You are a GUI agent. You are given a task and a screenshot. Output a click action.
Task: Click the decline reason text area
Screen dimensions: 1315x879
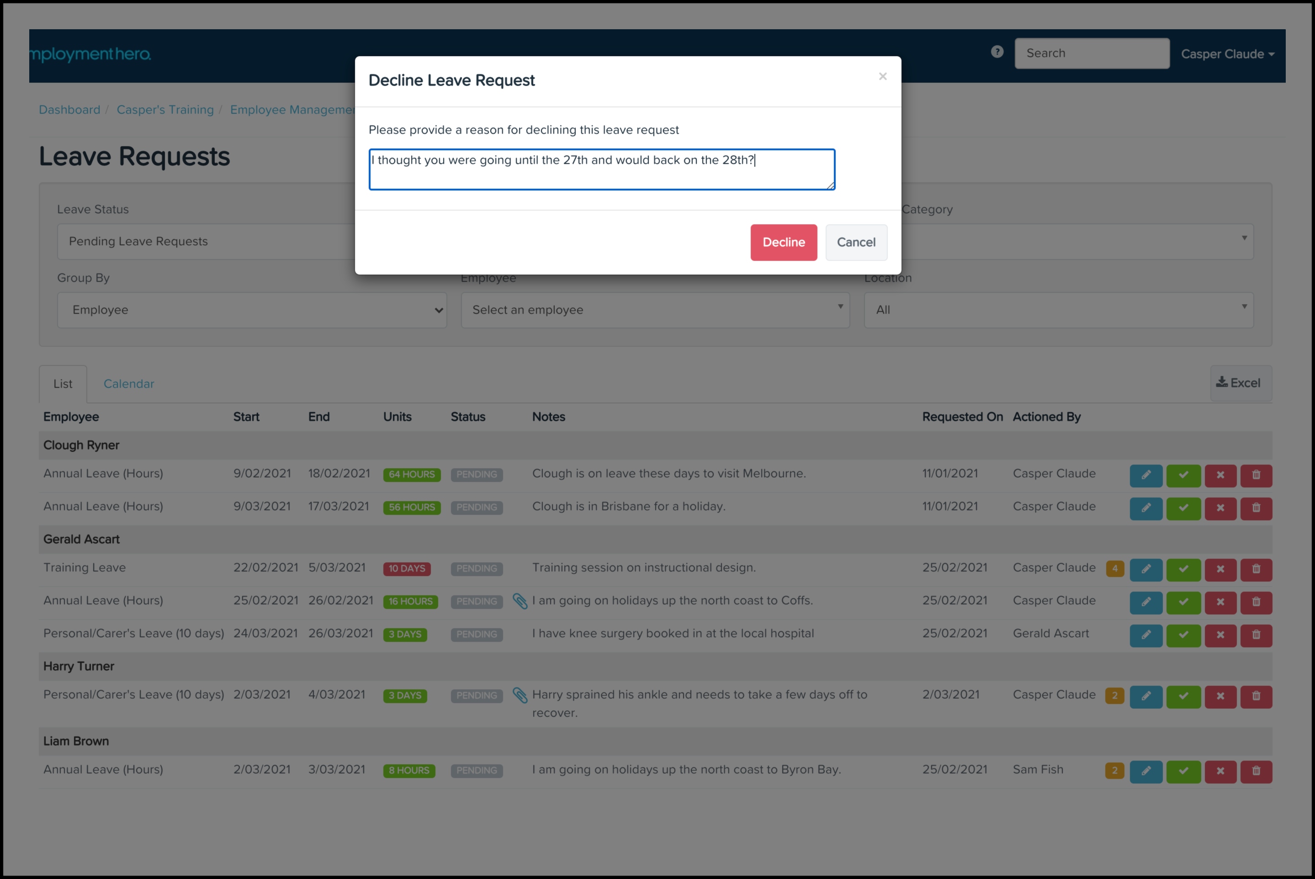(x=601, y=169)
